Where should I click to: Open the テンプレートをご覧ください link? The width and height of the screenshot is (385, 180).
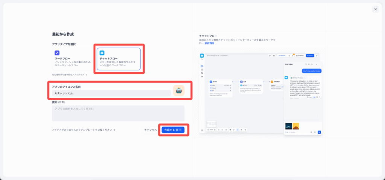pyautogui.click(x=84, y=130)
